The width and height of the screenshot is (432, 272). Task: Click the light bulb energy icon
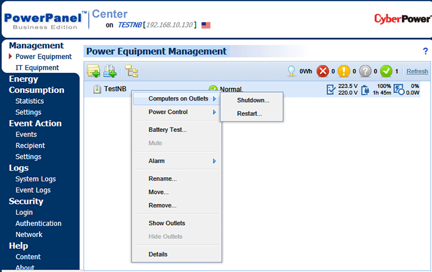[291, 71]
